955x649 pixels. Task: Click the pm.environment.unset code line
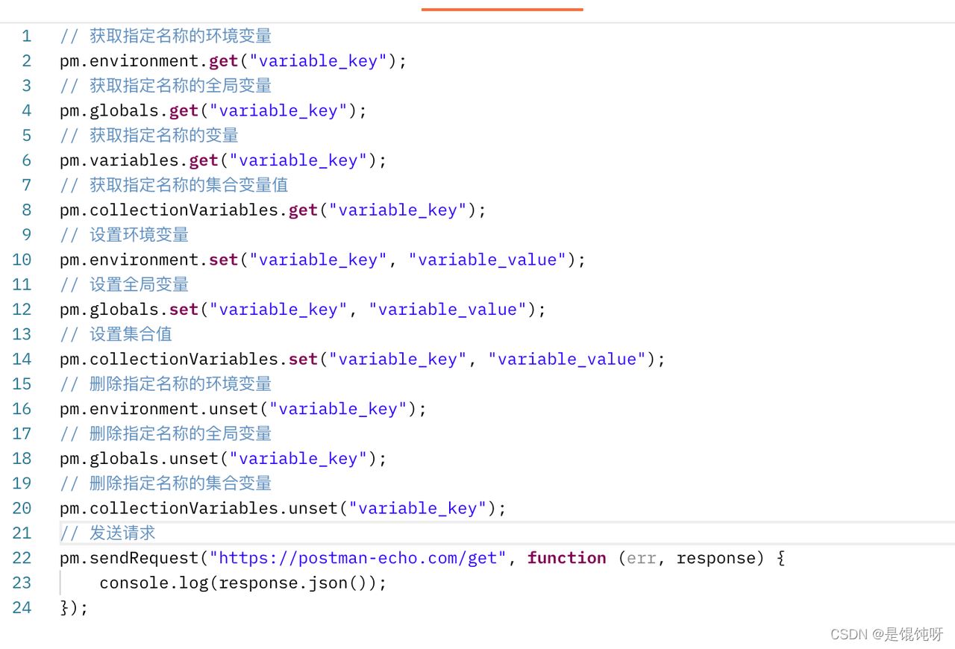243,409
